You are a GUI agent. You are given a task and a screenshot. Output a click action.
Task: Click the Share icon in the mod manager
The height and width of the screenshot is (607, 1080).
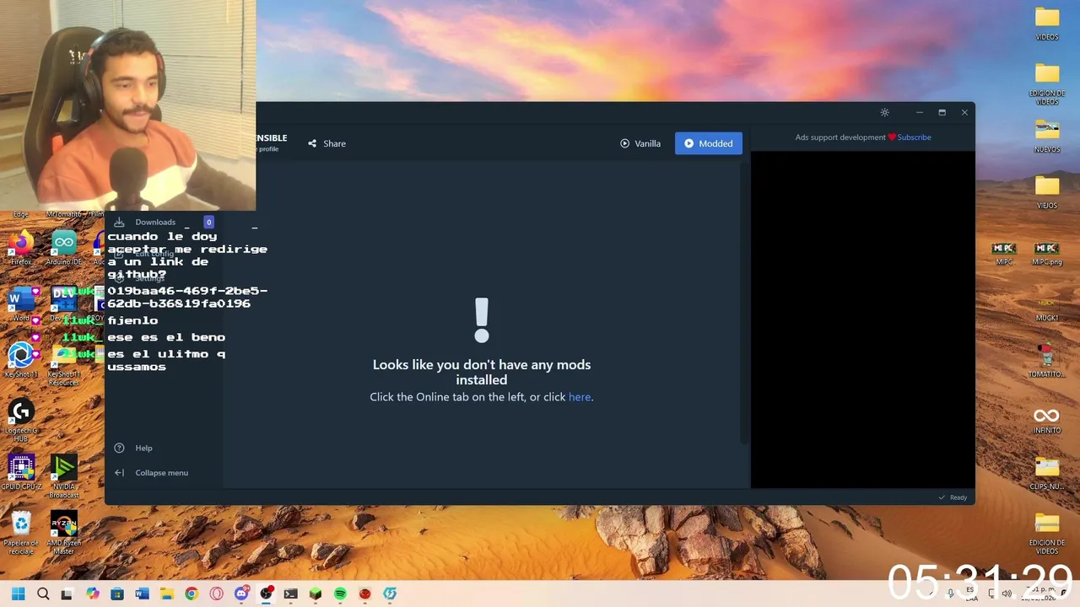click(x=312, y=143)
